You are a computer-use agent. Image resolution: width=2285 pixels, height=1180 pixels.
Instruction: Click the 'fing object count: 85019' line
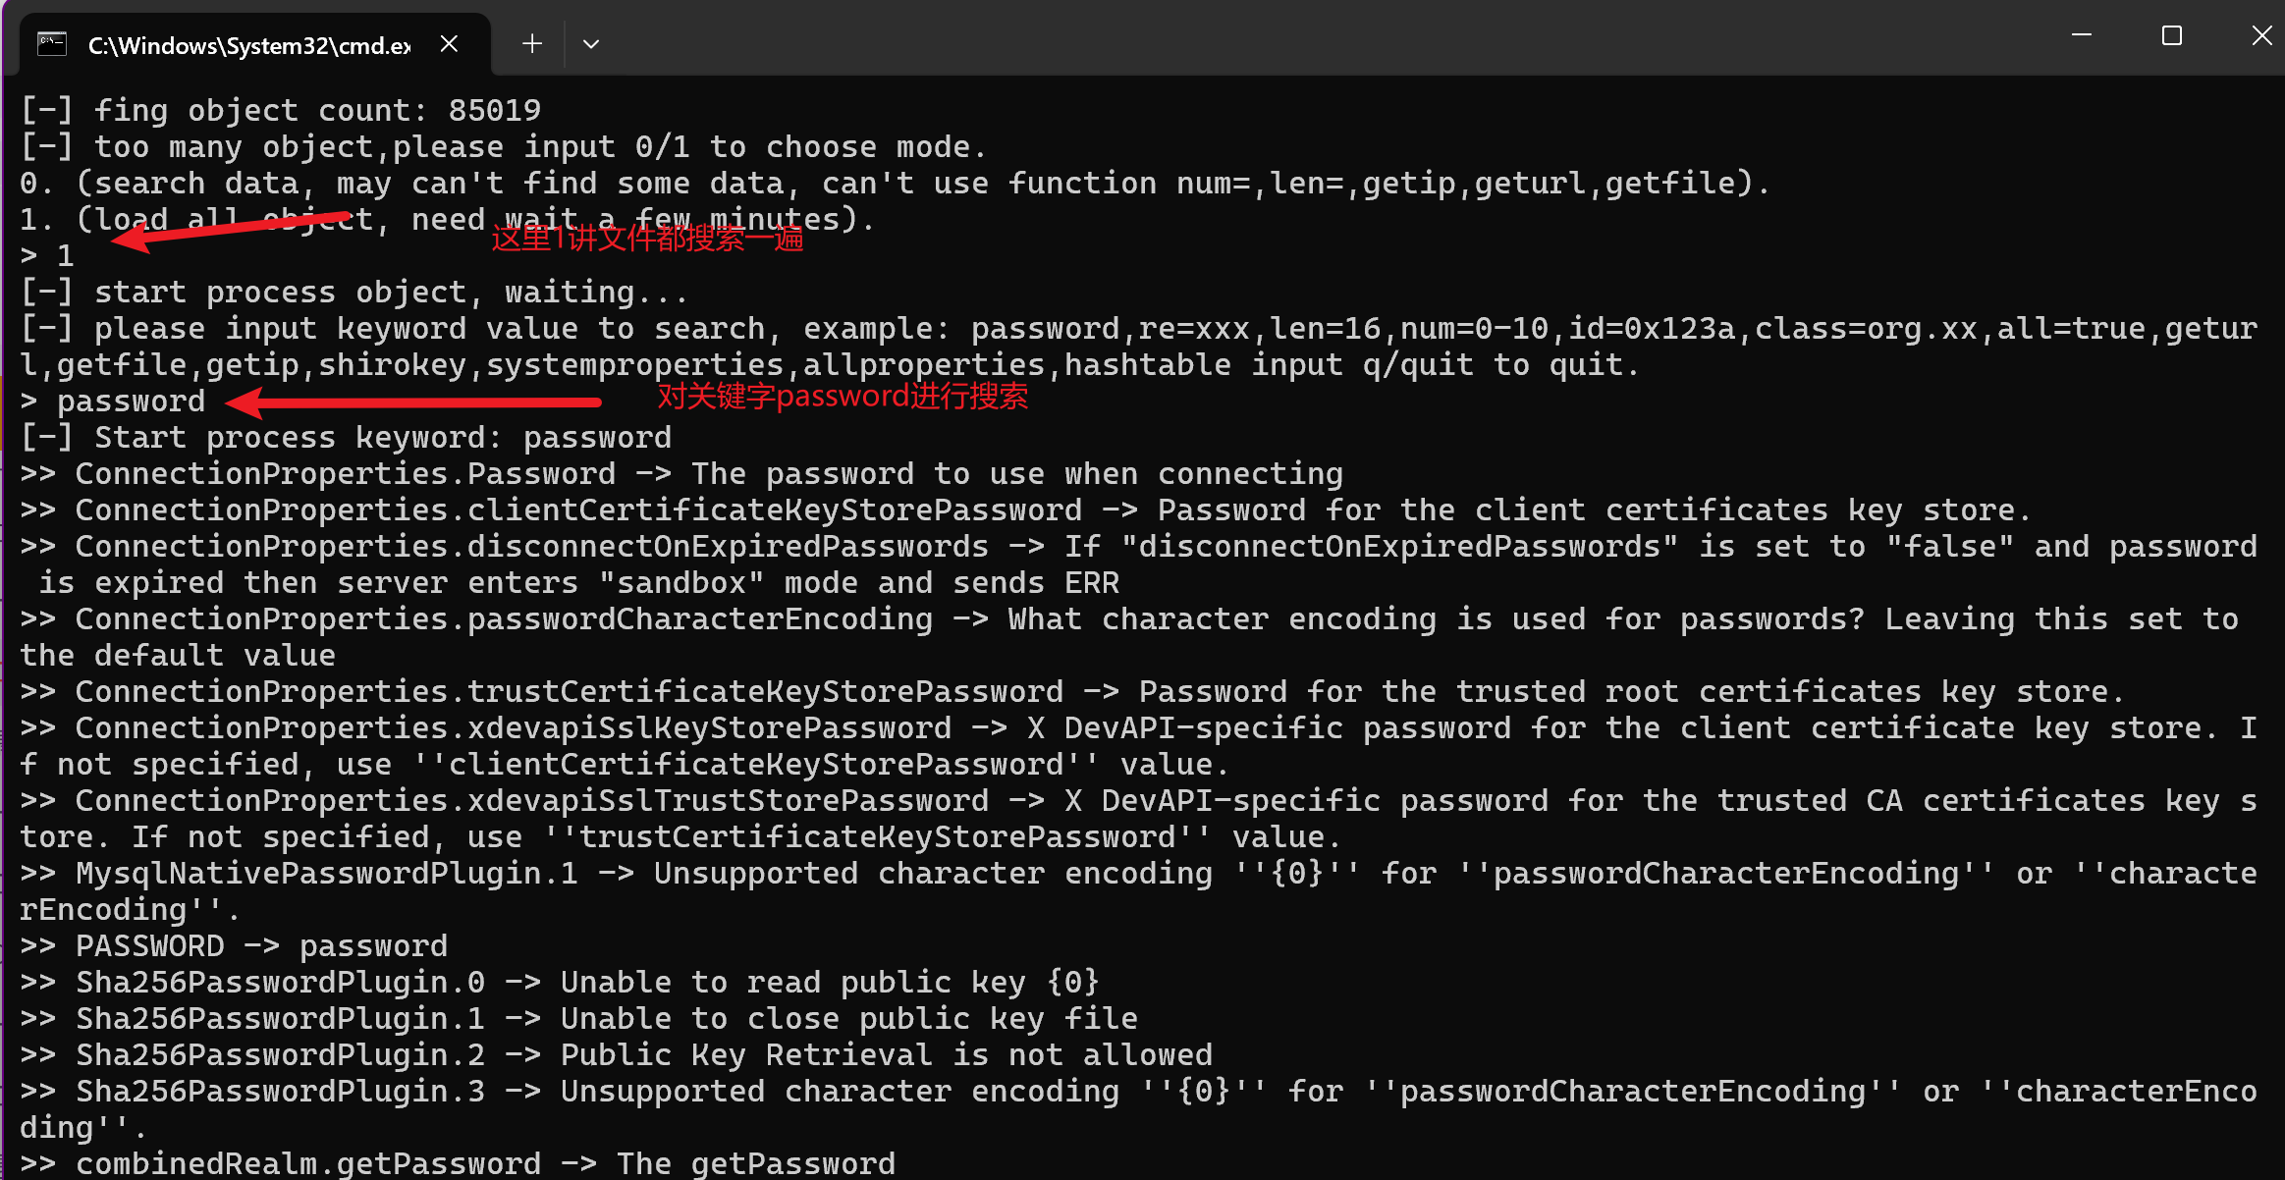tap(281, 110)
